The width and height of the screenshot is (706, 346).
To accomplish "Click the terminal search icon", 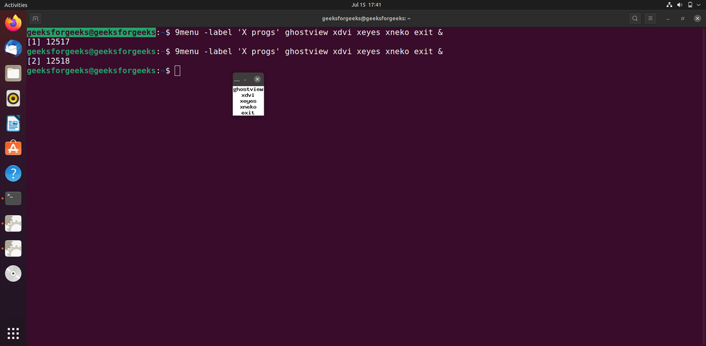I will click(x=635, y=19).
